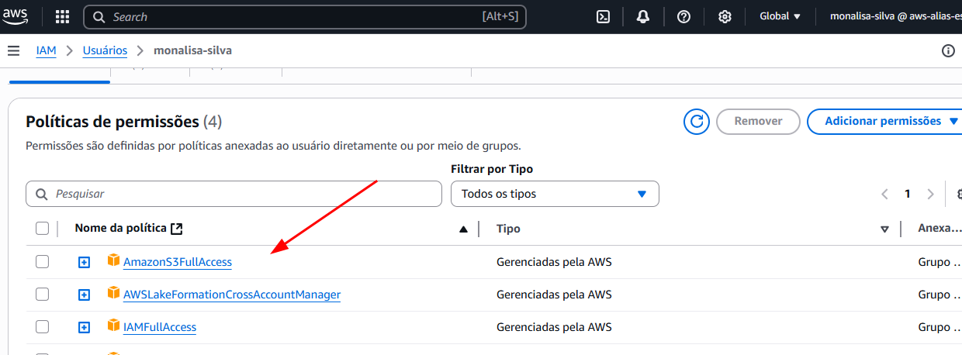Viewport: 962px width, 355px height.
Task: Open the Global region selector
Action: point(780,16)
